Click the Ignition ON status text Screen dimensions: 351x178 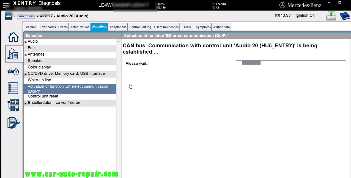306,16
